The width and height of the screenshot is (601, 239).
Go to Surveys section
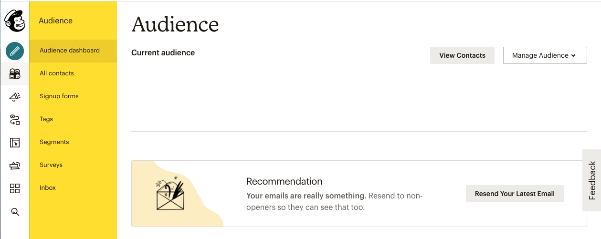click(x=51, y=165)
